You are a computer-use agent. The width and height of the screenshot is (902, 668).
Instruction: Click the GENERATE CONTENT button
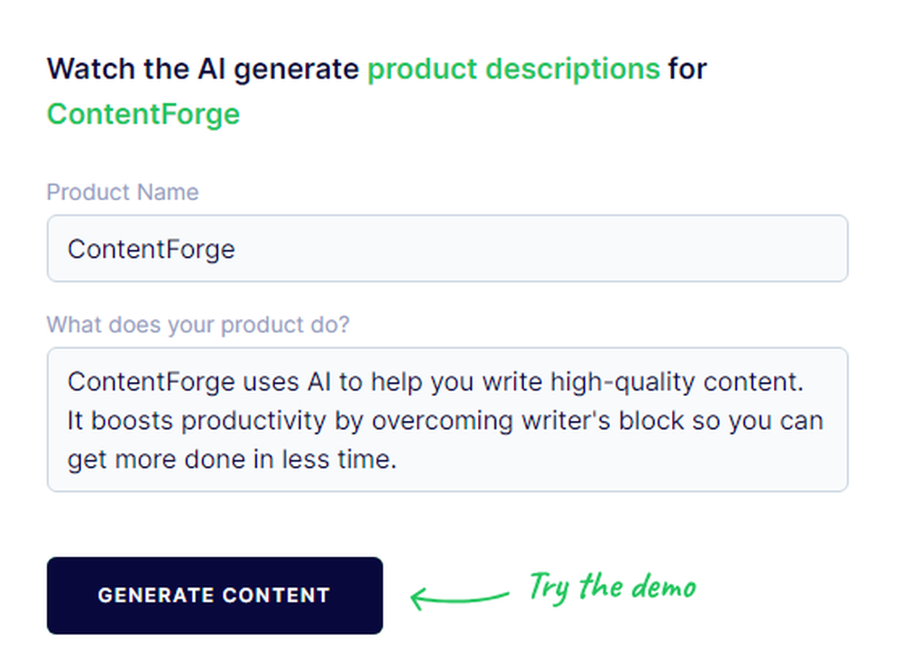pos(215,596)
